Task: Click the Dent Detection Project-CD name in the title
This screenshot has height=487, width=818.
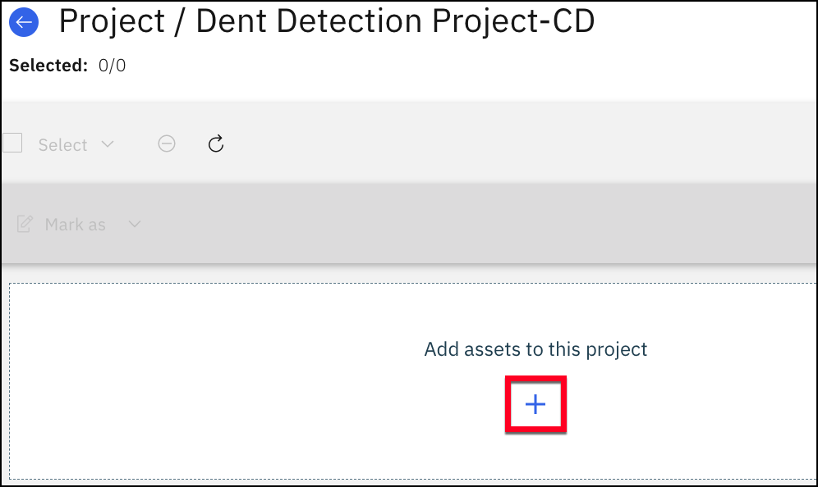Action: coord(395,21)
